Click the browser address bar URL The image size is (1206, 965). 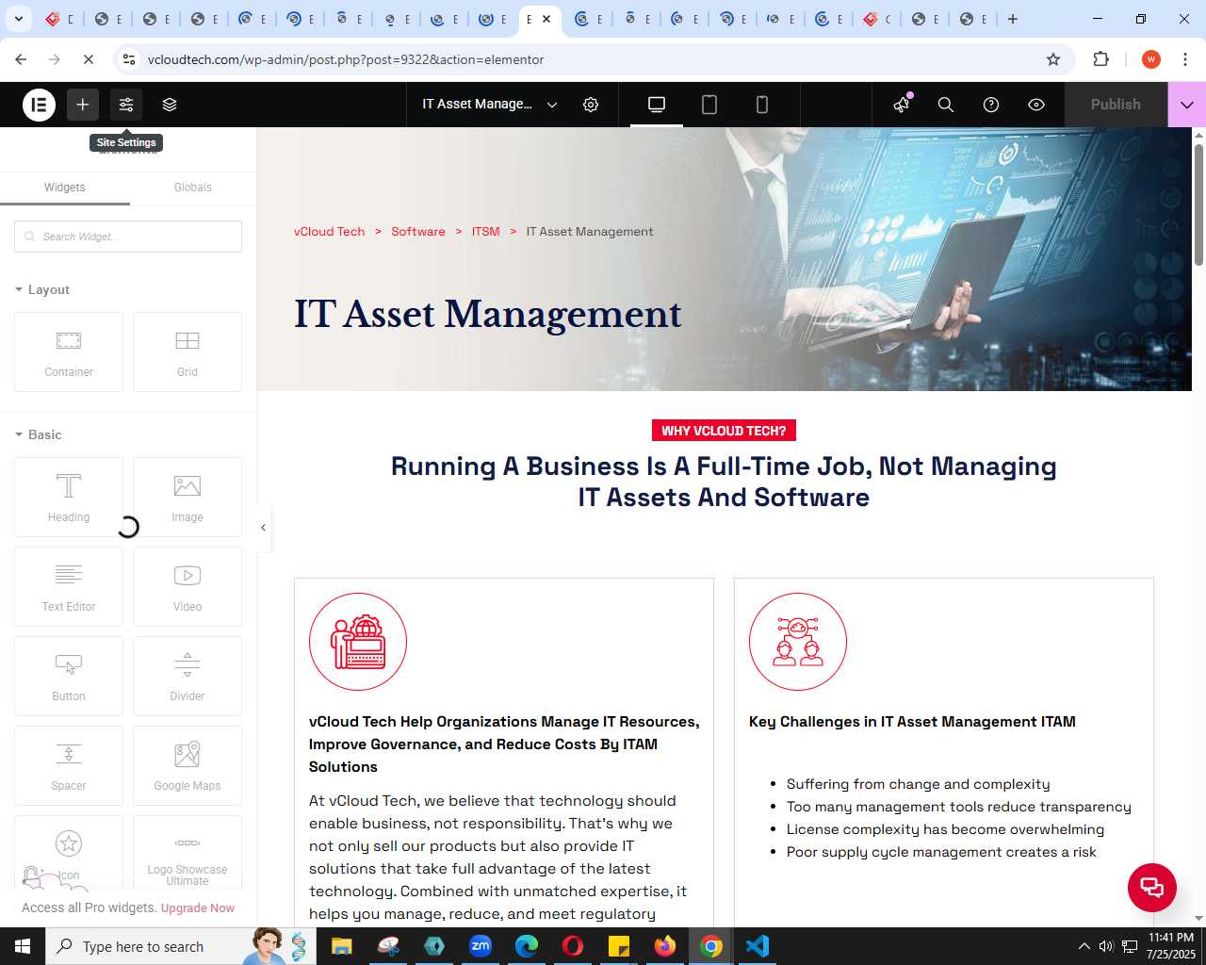point(346,59)
